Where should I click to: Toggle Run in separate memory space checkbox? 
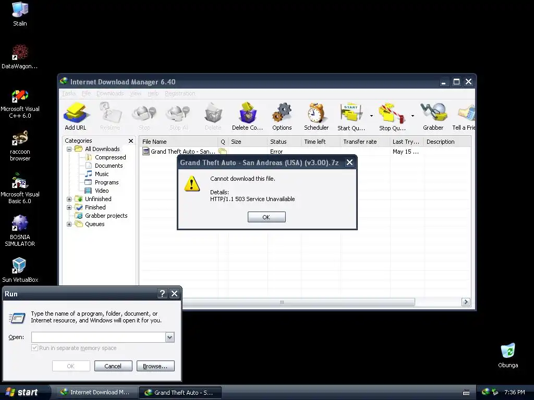tap(34, 347)
